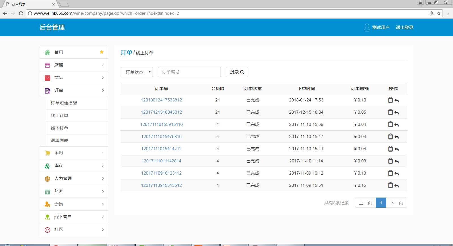The width and height of the screenshot is (453, 246).
Task: Open order link 12017111011142814
Action: pos(161,161)
